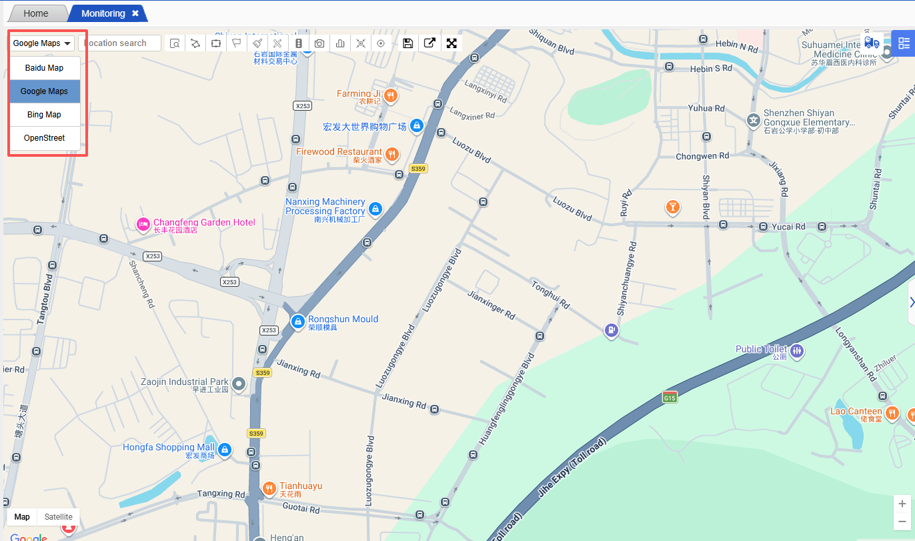Open the Google Maps provider dropdown
The image size is (915, 541).
pyautogui.click(x=42, y=43)
